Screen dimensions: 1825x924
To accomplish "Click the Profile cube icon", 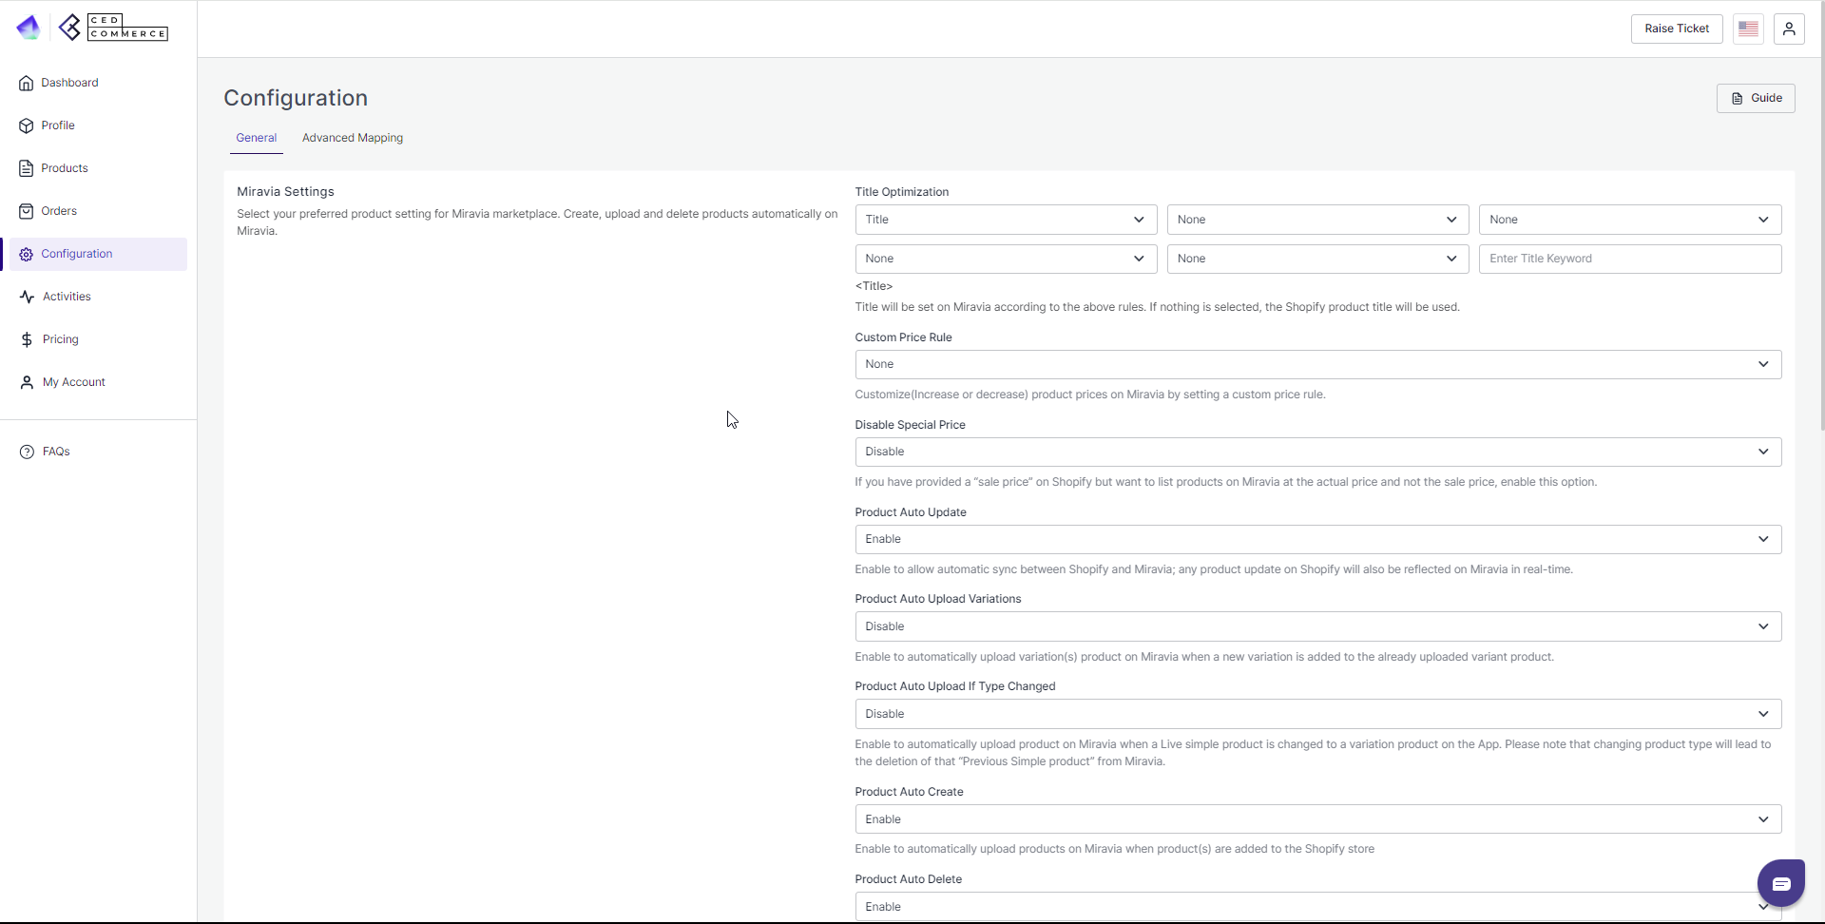I will (27, 125).
